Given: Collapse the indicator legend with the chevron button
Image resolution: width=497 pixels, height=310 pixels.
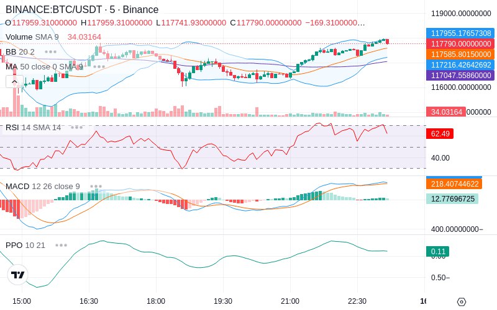Looking at the screenshot, I should (x=14, y=82).
